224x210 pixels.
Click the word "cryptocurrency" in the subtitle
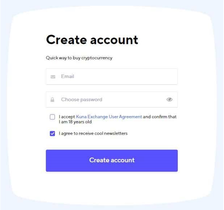pyautogui.click(x=97, y=58)
